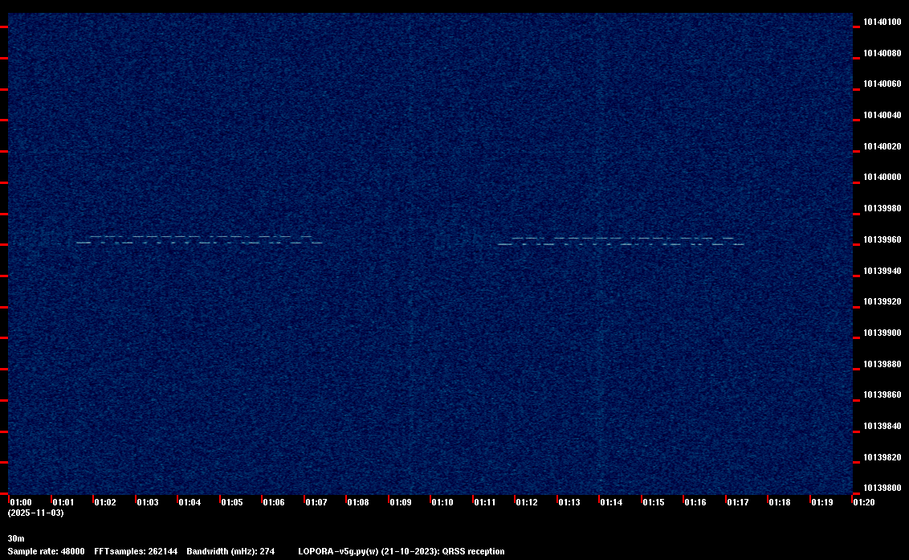
Task: Select the 01:02 time label
Action: [x=105, y=502]
